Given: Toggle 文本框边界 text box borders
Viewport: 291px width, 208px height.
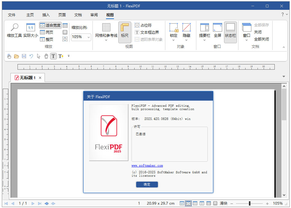Looking at the screenshot, I should (147, 32).
